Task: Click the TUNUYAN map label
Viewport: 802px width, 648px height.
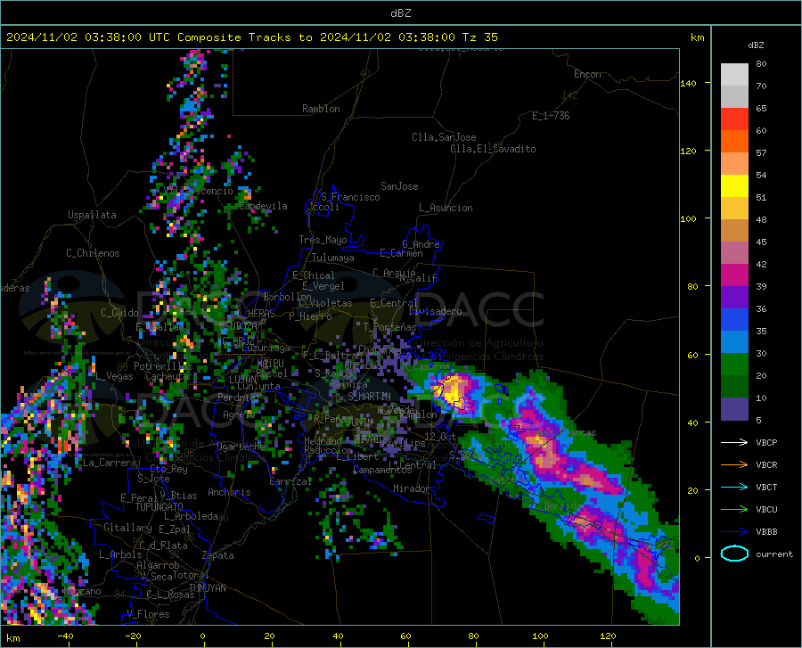Action: tap(207, 588)
